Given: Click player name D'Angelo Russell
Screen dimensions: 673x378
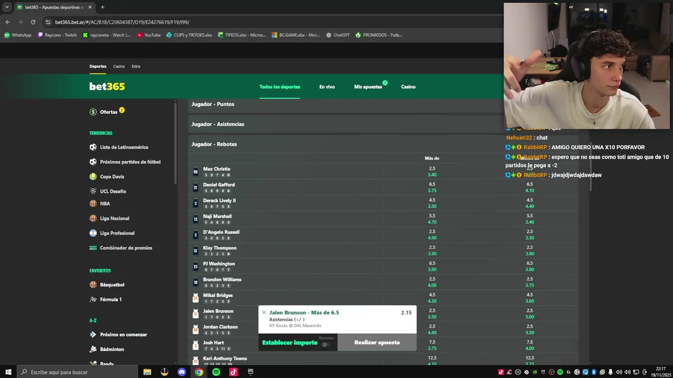Looking at the screenshot, I should pos(221,232).
